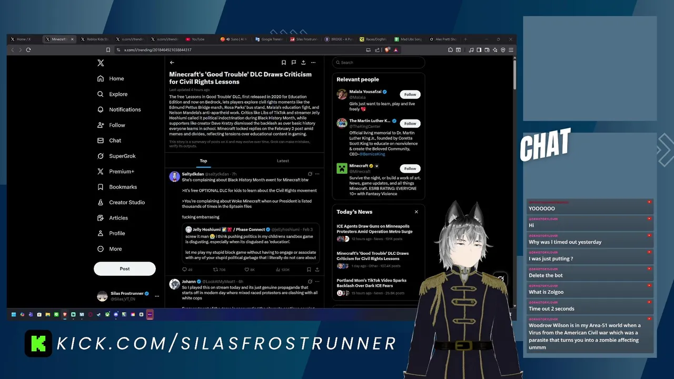Viewport: 674px width, 379px height.
Task: Switch to the Top tab
Action: pos(203,161)
